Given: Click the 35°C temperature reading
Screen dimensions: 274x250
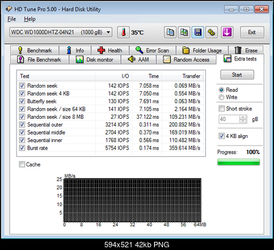Looking at the screenshot, I should click(137, 33).
